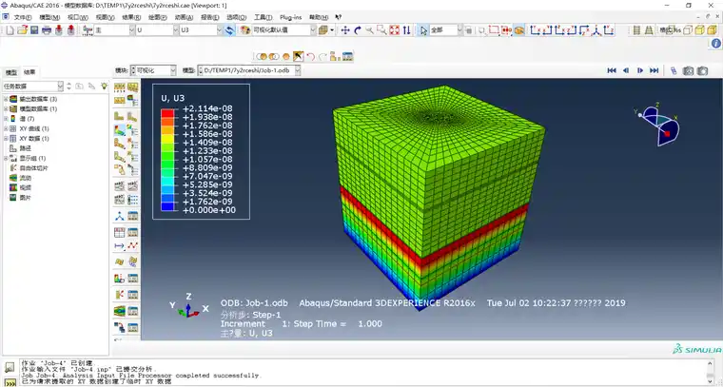Screen dimensions: 723x387
Task: Switch to the Model tab
Action: pos(11,72)
